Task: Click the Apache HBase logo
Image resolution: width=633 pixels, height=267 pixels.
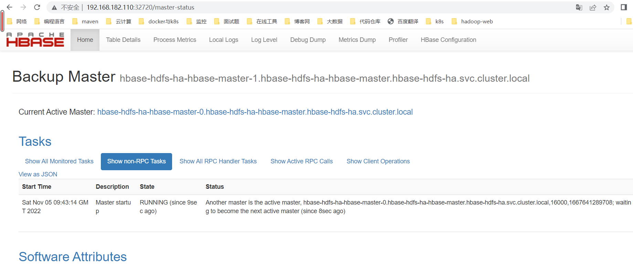Action: tap(35, 40)
